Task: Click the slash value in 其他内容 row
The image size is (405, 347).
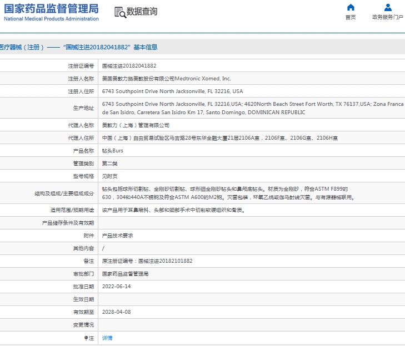Action: pyautogui.click(x=103, y=248)
